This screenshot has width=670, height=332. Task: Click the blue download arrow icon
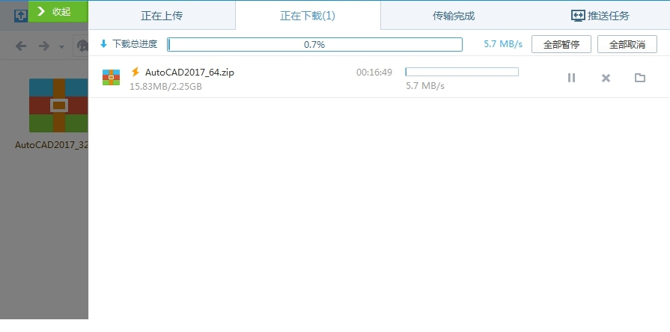tap(103, 44)
